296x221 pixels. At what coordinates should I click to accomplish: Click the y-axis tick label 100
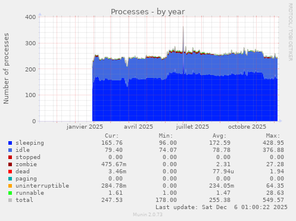(30, 95)
